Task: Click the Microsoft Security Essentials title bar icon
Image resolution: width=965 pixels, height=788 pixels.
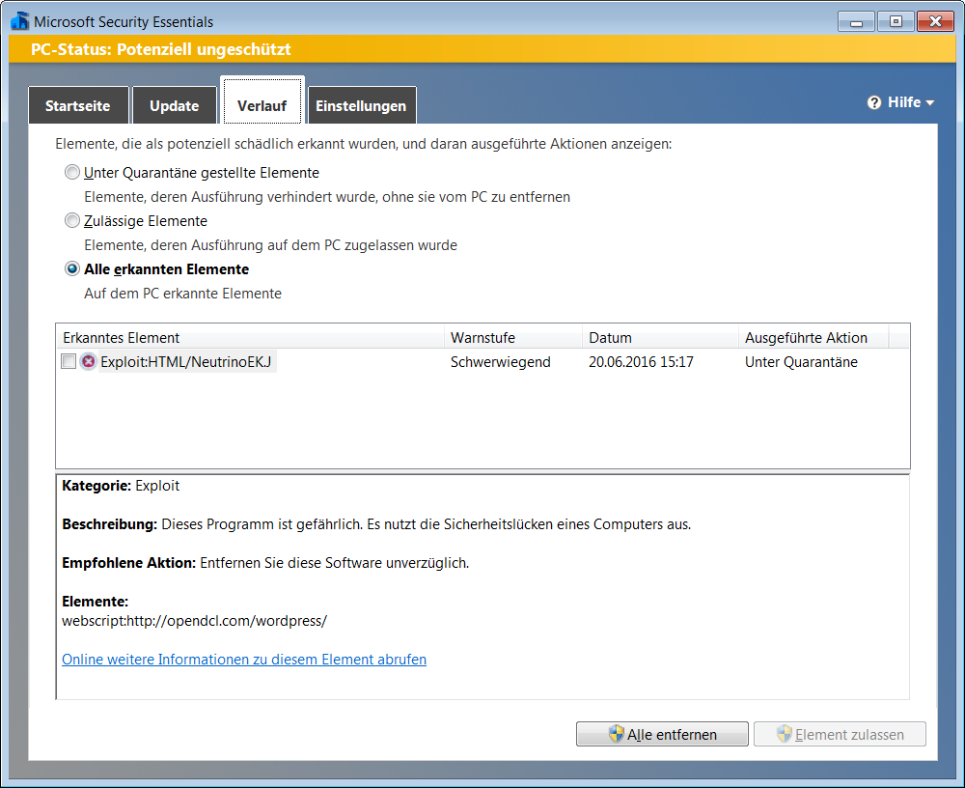Action: 19,21
